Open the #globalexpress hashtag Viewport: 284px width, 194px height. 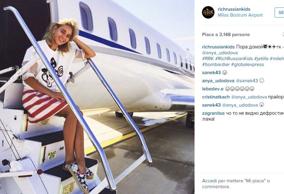[x=248, y=64]
